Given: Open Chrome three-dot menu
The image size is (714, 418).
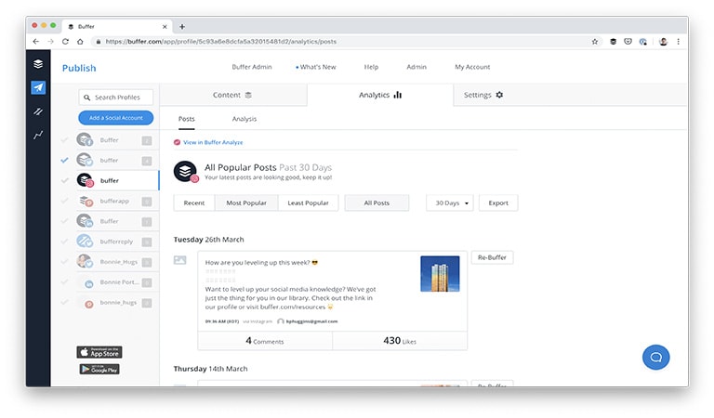Looking at the screenshot, I should point(678,42).
